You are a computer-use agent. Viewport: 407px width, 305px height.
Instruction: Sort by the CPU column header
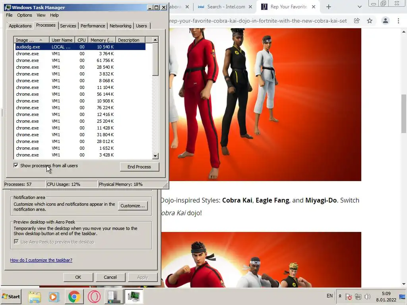pyautogui.click(x=81, y=40)
